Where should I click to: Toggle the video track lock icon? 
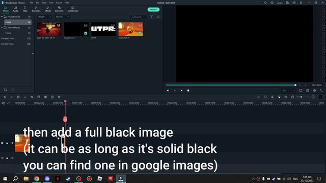[x=7, y=143]
